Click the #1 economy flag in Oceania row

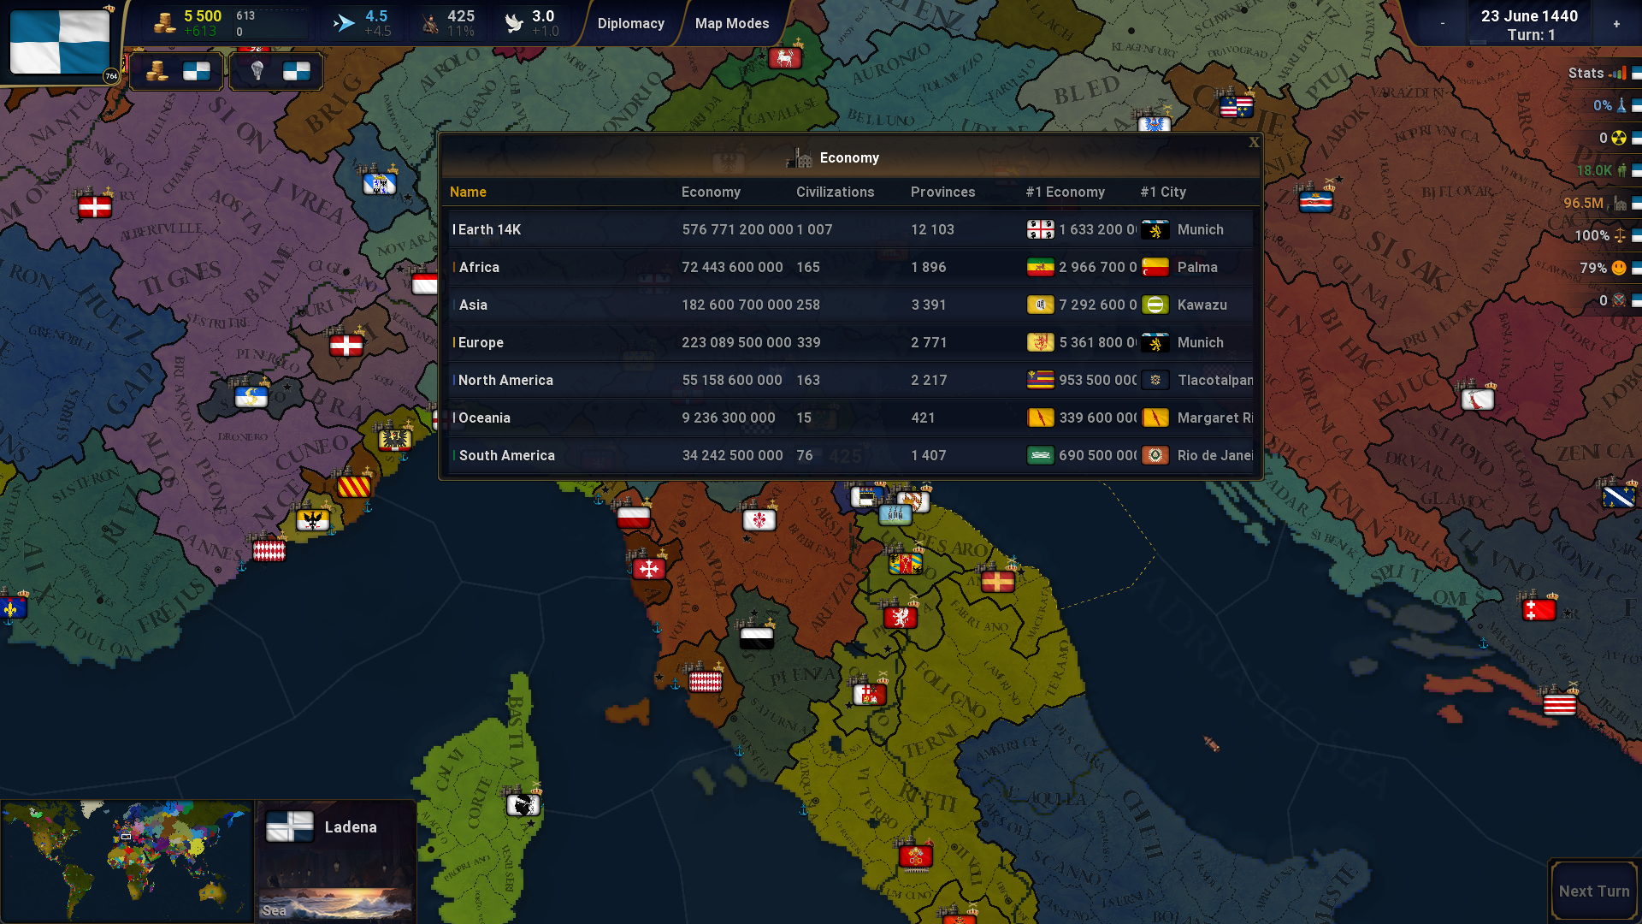click(x=1040, y=418)
